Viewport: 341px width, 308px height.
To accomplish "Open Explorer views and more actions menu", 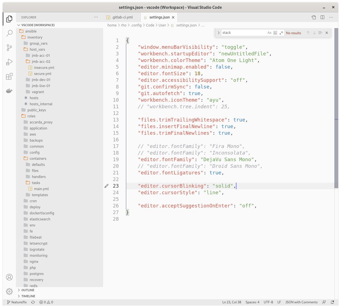I will pos(96,17).
